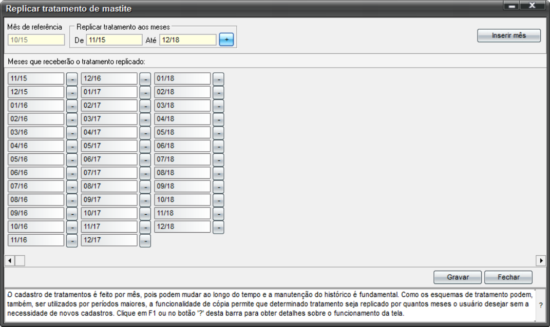
Task: Select the 05/17 month field
Action: 109,146
